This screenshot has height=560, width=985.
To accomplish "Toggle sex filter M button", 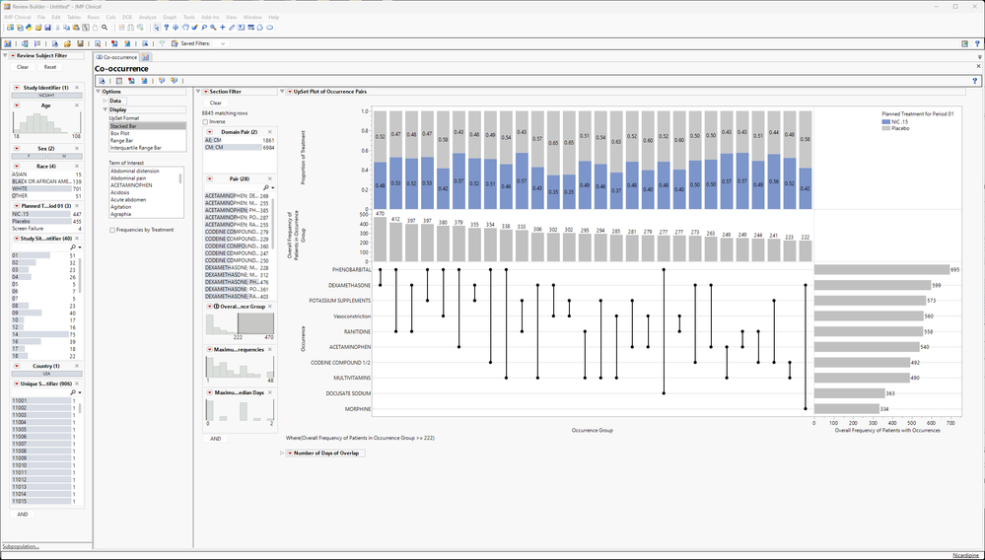I will pyautogui.click(x=64, y=156).
